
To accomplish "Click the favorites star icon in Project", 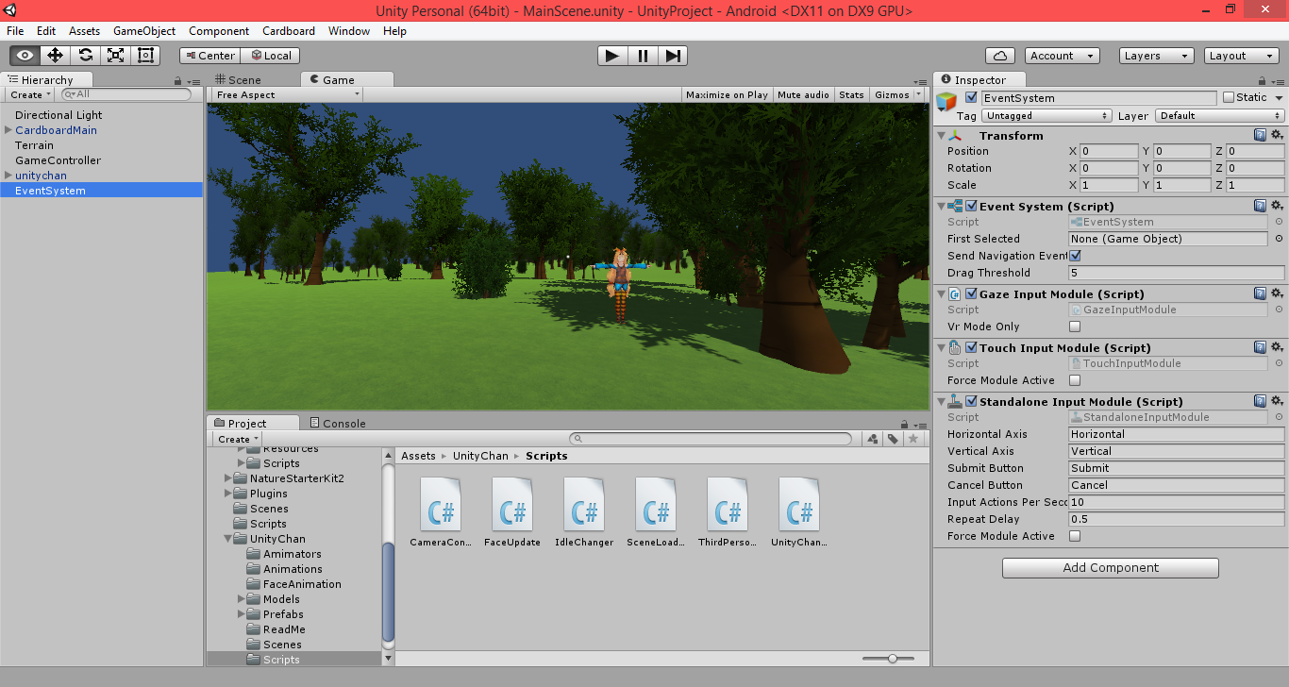I will pyautogui.click(x=912, y=439).
